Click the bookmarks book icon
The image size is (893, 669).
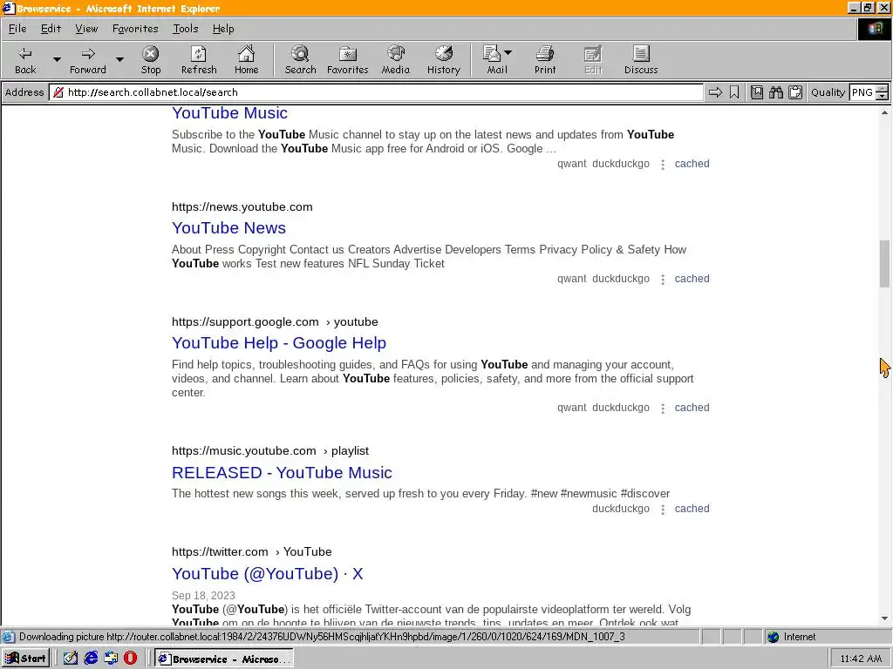[x=756, y=92]
